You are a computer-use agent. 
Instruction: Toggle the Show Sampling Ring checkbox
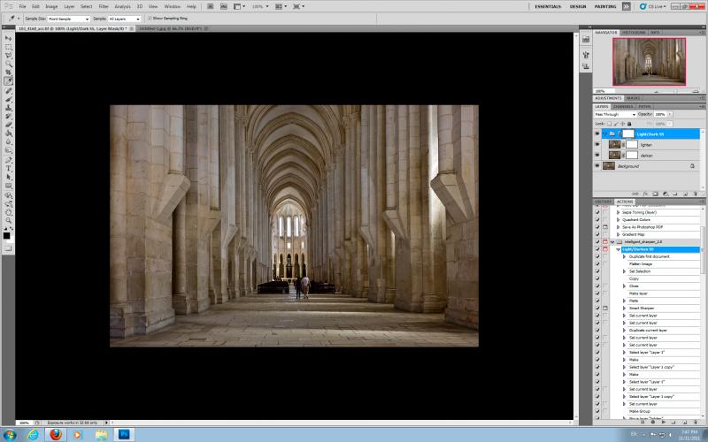tap(150, 19)
